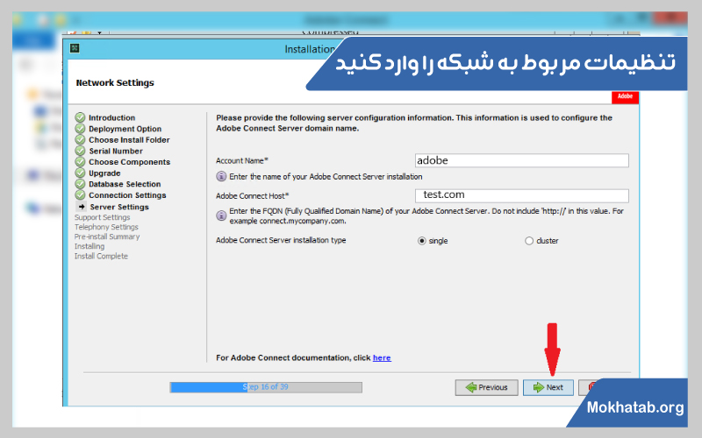Click the checkmark icon next to Deployment Option
702x438 pixels.
click(x=80, y=129)
